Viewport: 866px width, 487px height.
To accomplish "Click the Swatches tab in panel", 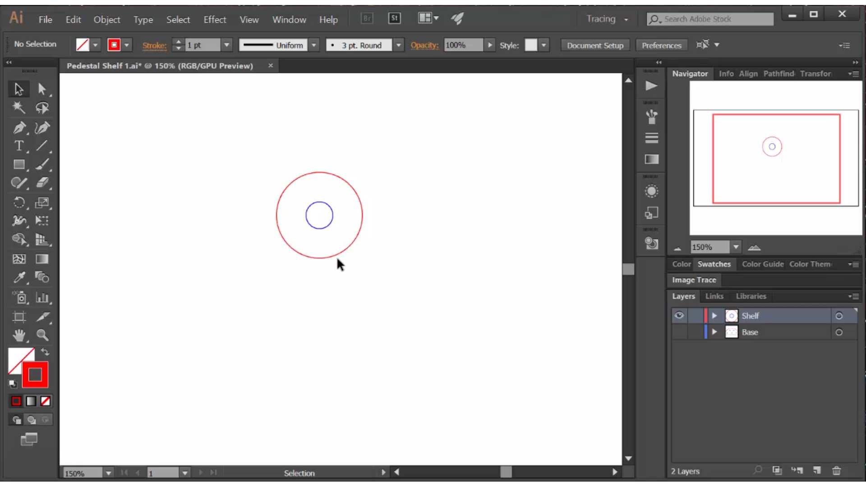I will (x=714, y=263).
